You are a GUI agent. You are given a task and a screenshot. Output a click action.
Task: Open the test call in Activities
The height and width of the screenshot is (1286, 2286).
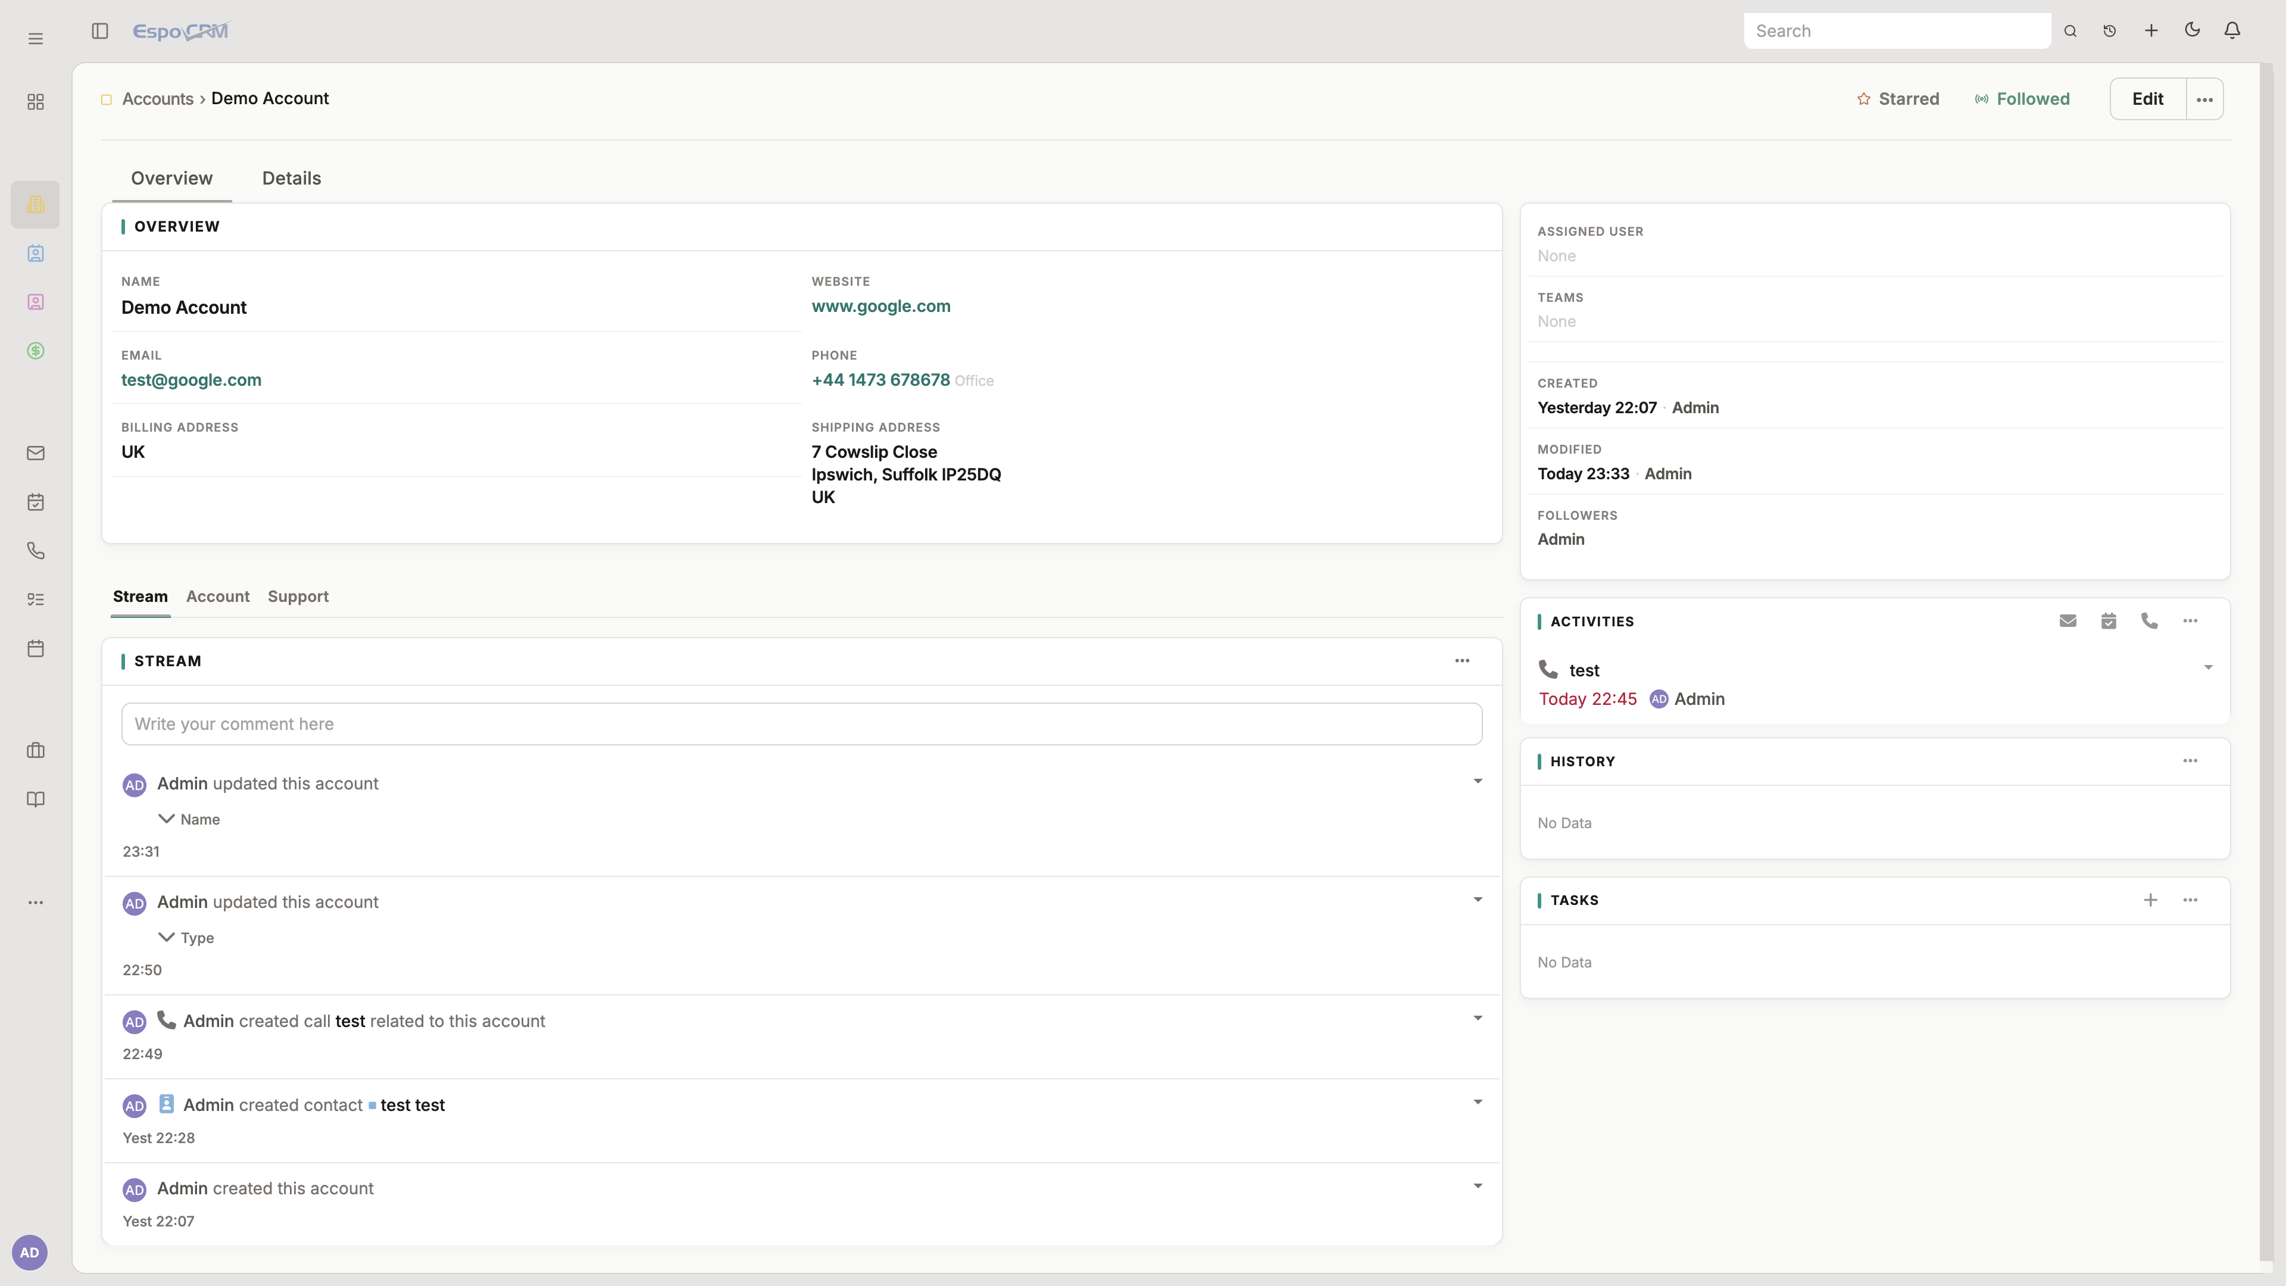(1584, 670)
